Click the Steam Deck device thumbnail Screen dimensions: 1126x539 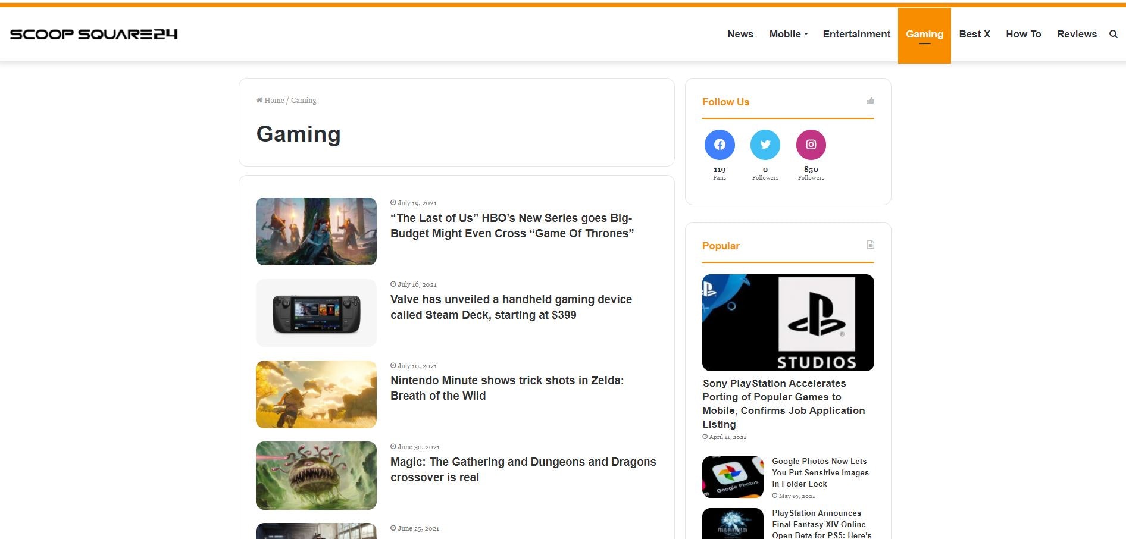tap(316, 313)
